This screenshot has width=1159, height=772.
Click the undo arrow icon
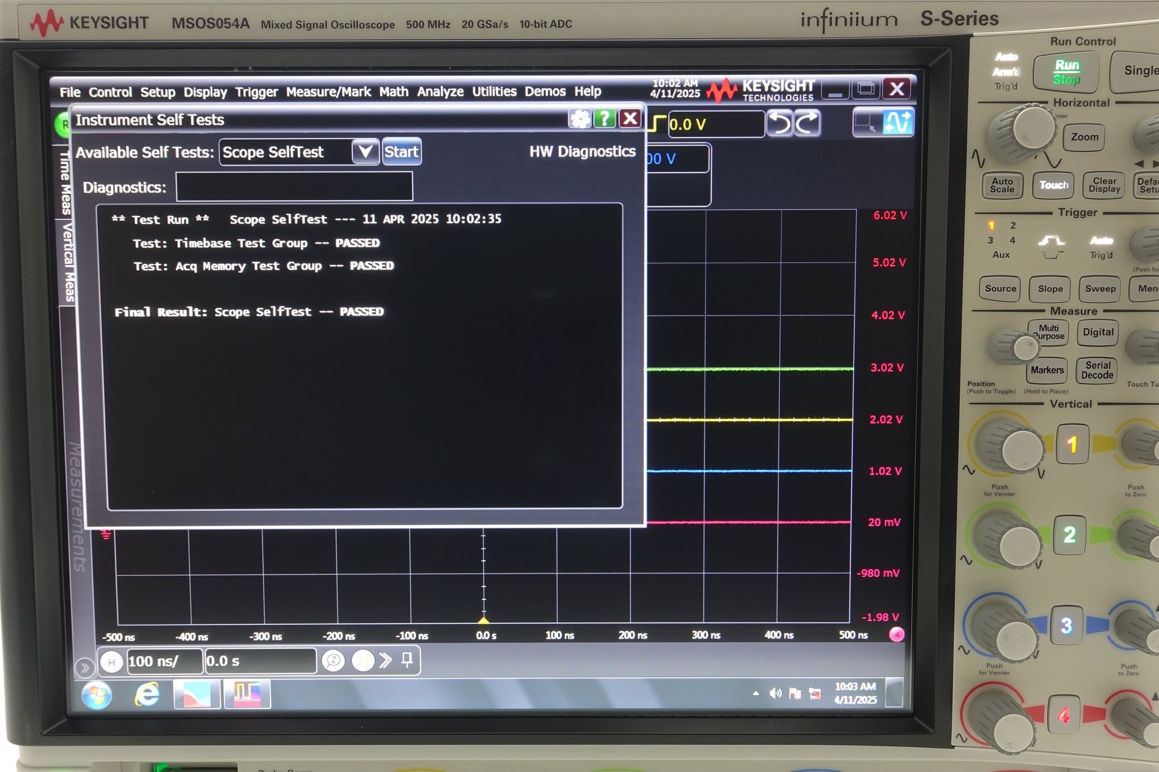click(x=779, y=123)
